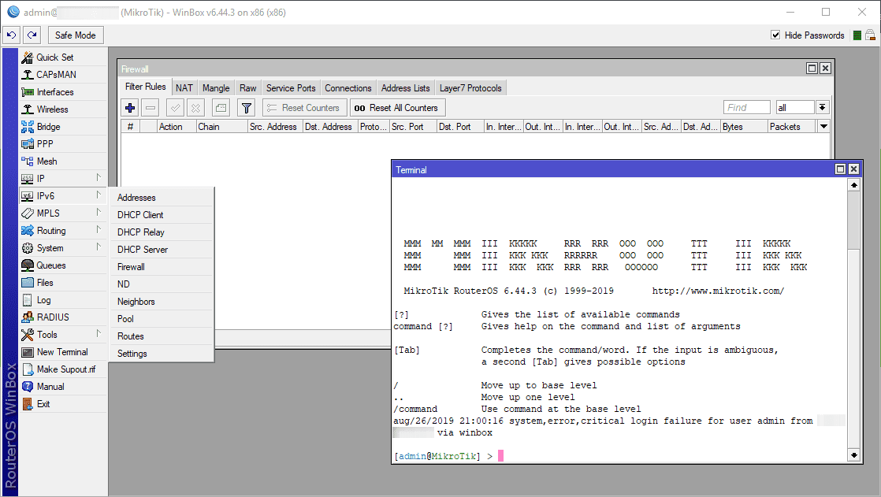
Task: Click the Terminal scroll up arrow
Action: 854,185
